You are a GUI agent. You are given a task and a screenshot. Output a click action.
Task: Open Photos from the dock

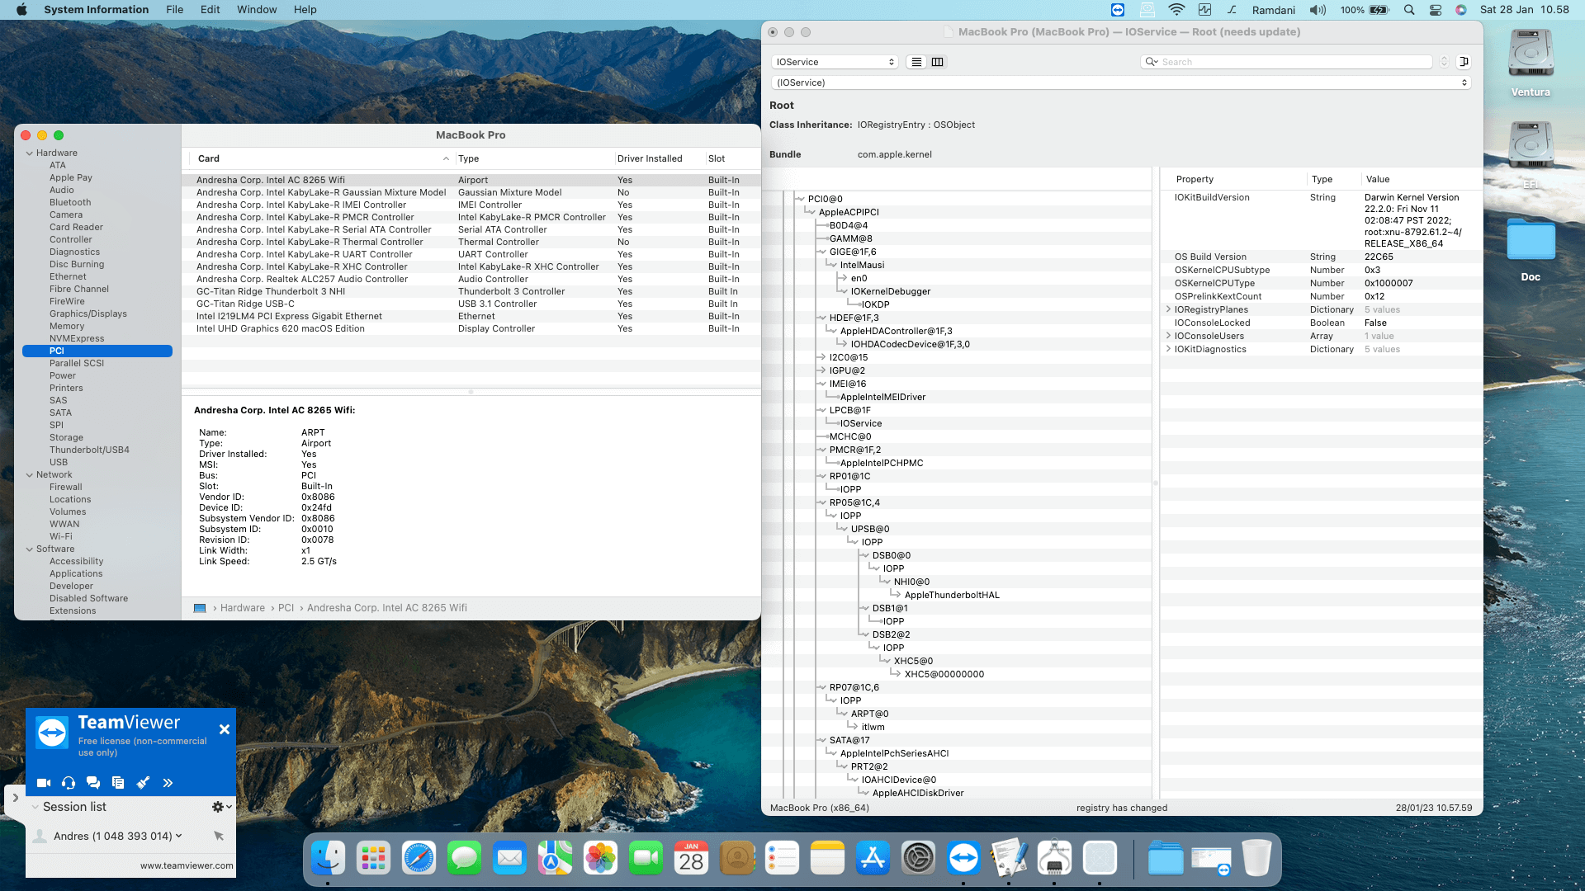[600, 859]
